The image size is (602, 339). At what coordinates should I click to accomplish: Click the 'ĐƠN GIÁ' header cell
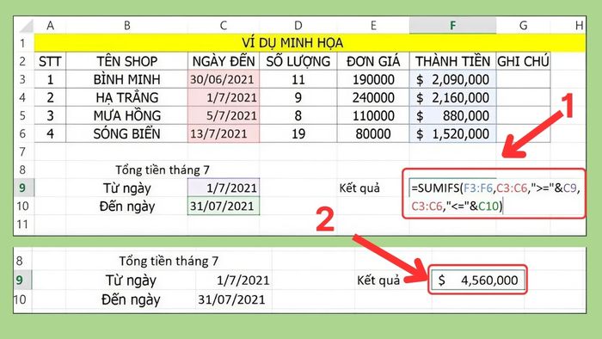373,61
